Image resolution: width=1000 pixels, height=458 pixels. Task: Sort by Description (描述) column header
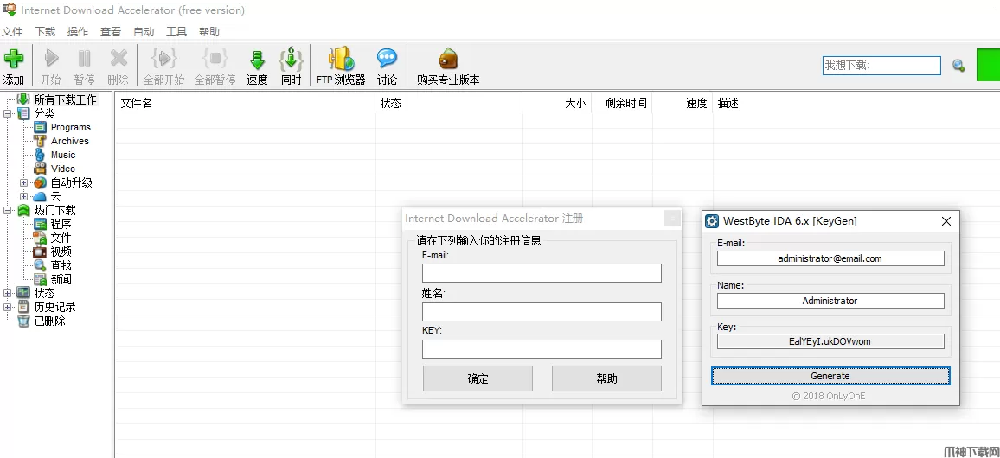click(856, 103)
